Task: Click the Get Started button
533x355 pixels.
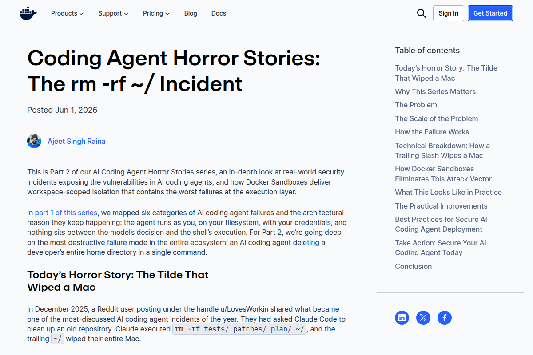Action: pos(490,13)
